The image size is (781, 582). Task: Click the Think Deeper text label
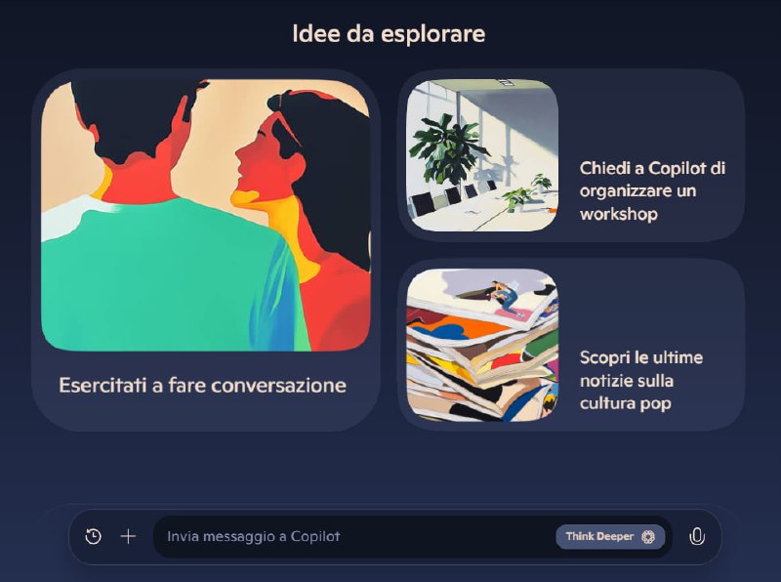coord(599,537)
